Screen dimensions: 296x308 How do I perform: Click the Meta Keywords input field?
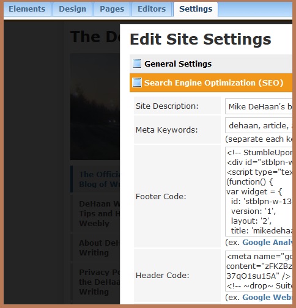coord(259,125)
